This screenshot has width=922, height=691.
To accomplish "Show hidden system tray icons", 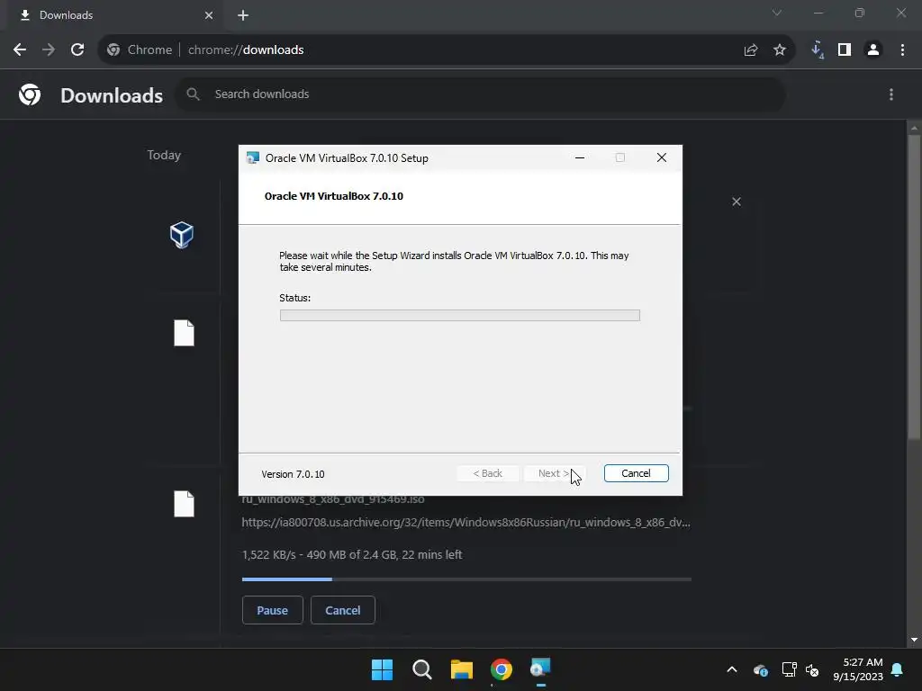I will click(732, 669).
